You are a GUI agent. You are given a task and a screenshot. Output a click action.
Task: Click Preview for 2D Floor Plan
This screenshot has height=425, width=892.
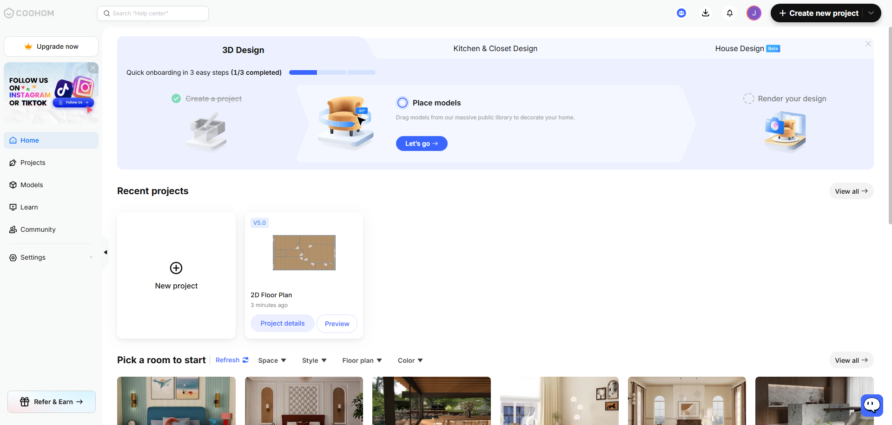click(337, 324)
